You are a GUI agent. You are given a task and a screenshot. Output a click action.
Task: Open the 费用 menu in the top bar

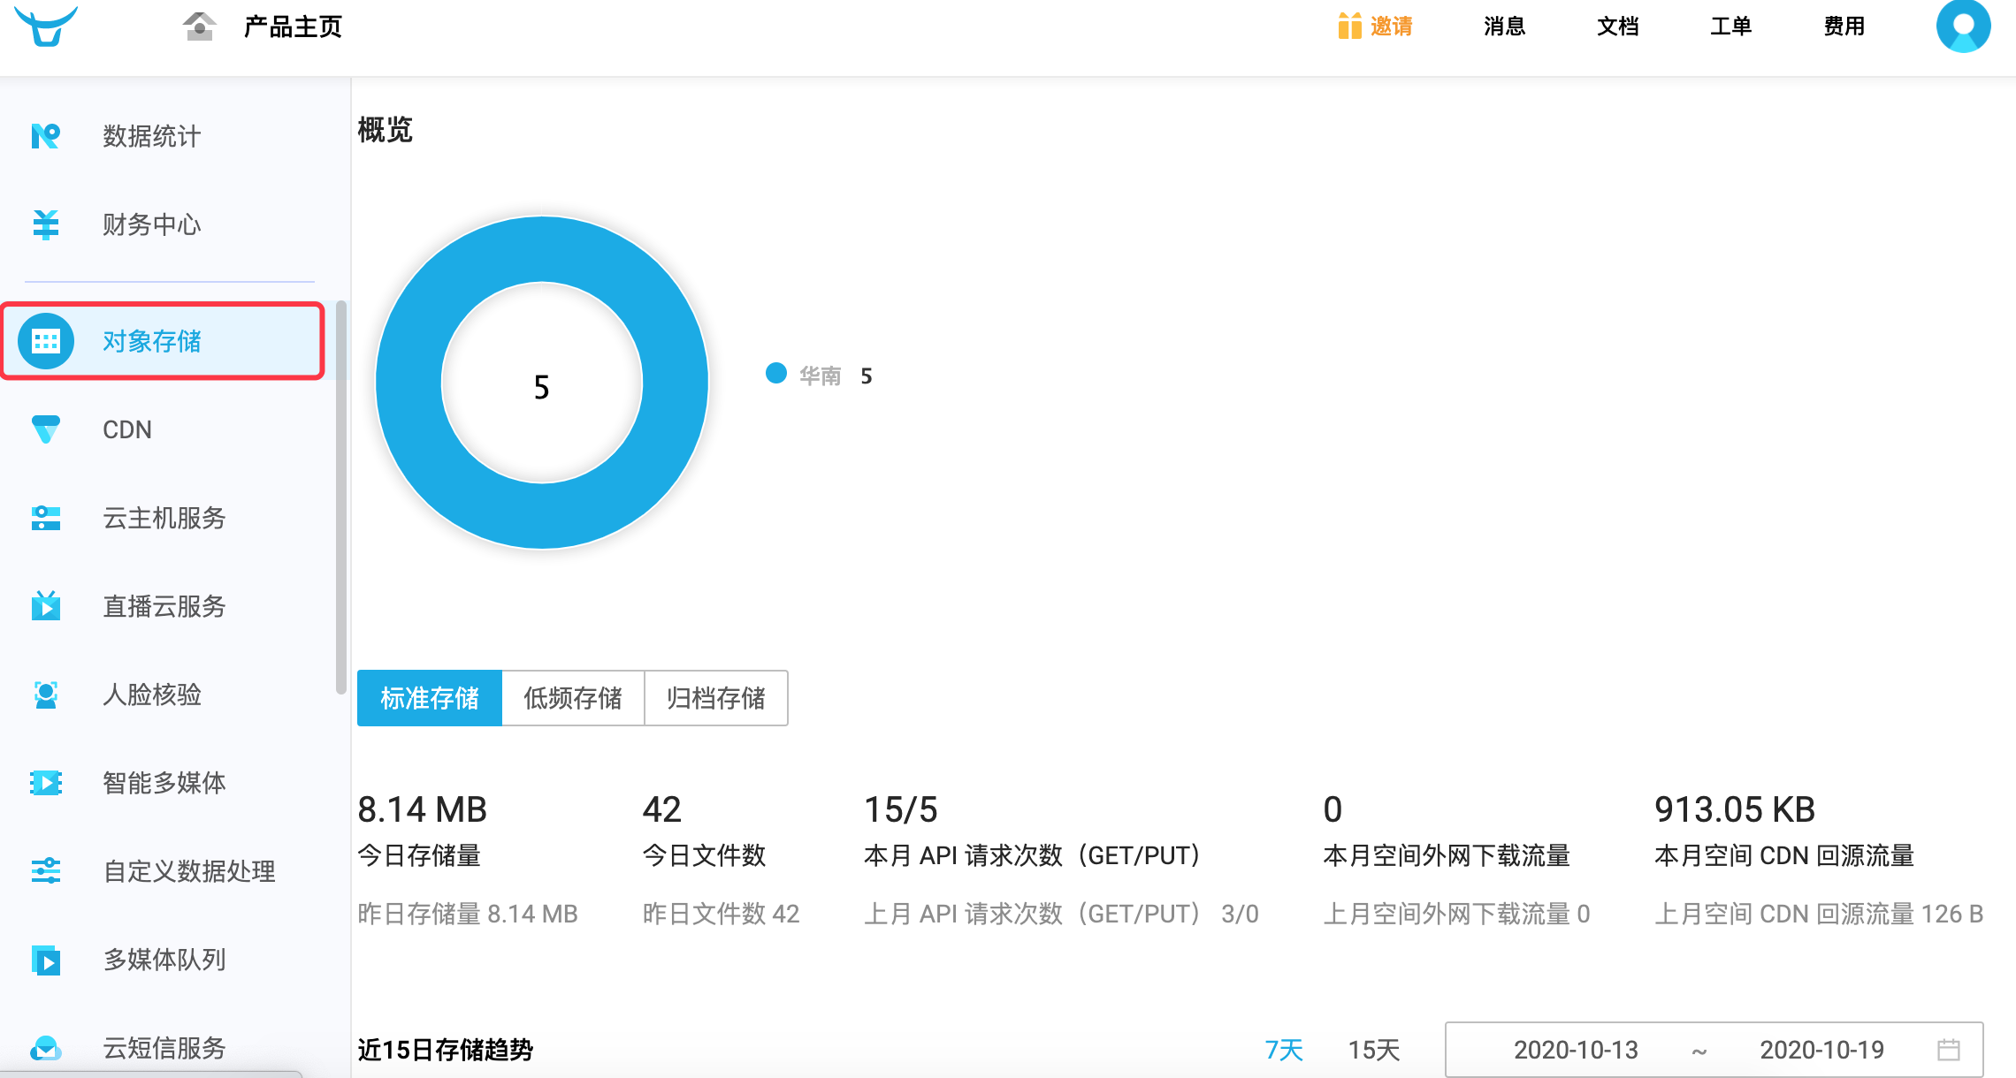pyautogui.click(x=1844, y=27)
